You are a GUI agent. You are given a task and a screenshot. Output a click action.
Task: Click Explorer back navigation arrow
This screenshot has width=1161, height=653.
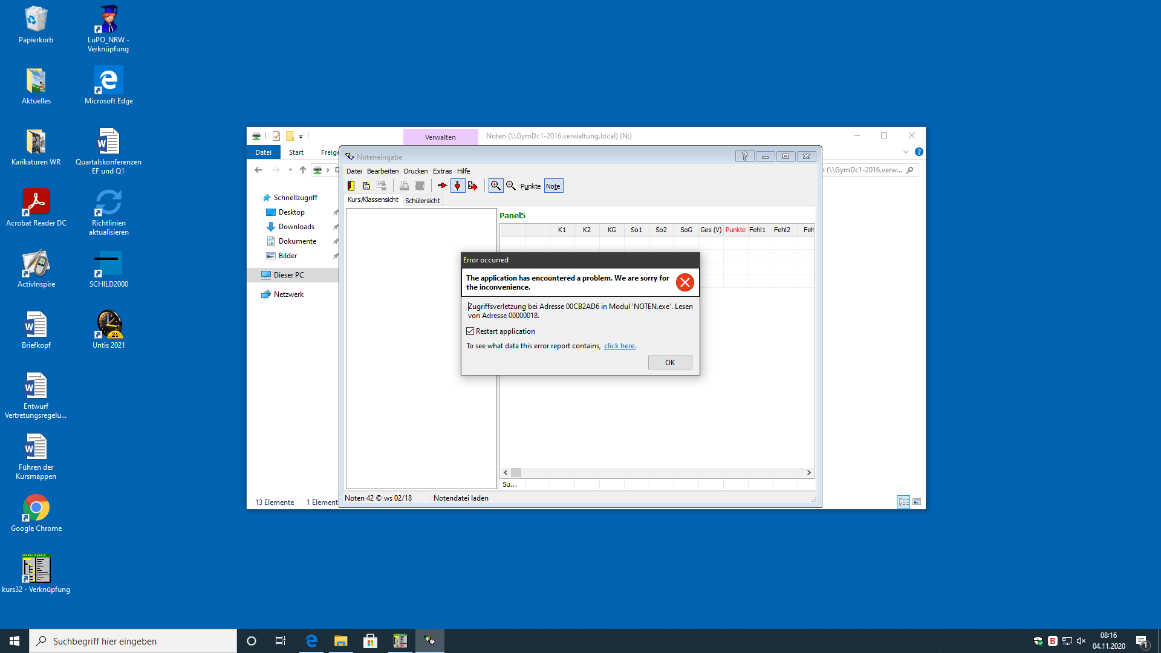pyautogui.click(x=258, y=170)
